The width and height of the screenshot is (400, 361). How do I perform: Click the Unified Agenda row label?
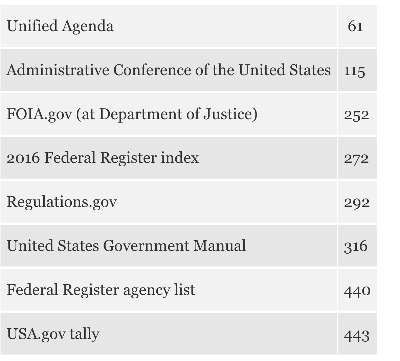click(60, 26)
